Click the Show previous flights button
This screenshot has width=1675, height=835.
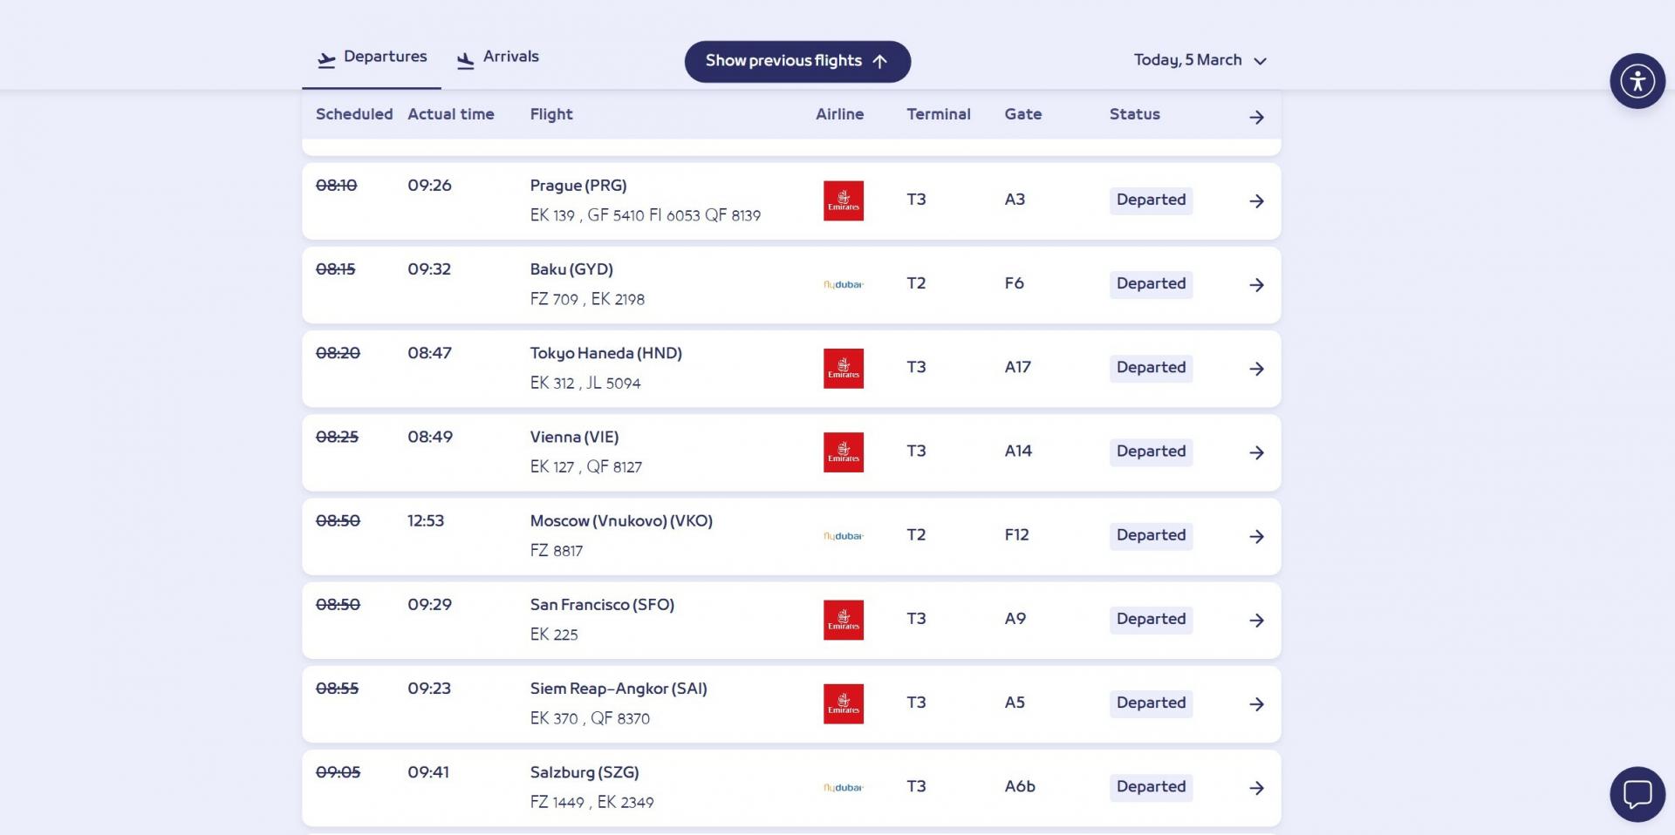coord(797,61)
